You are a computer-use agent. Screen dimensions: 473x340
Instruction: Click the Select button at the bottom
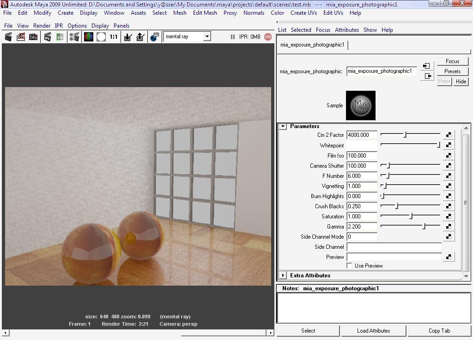tap(308, 331)
